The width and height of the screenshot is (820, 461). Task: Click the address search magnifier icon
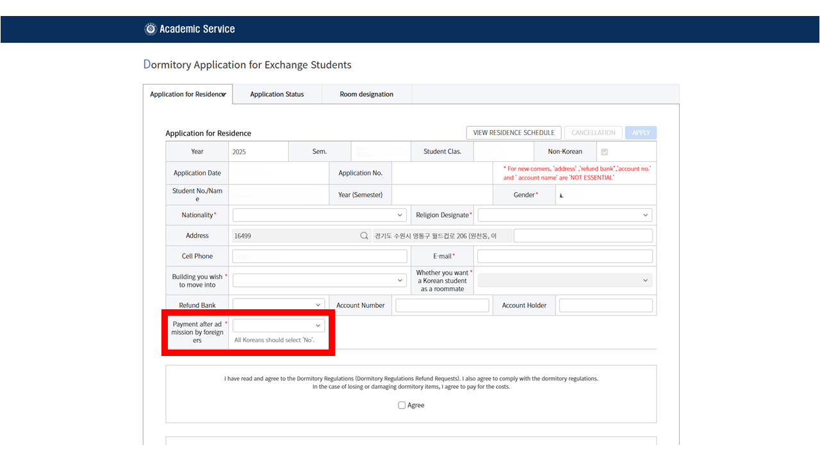[364, 236]
